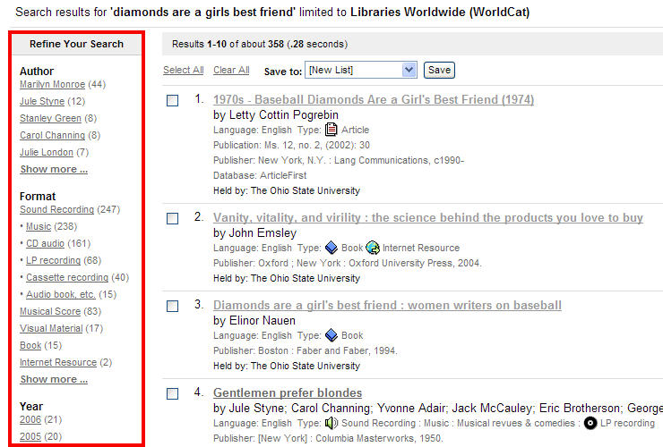Filter by author Stanley Green
Screen dimensions: 663x447
click(x=50, y=118)
